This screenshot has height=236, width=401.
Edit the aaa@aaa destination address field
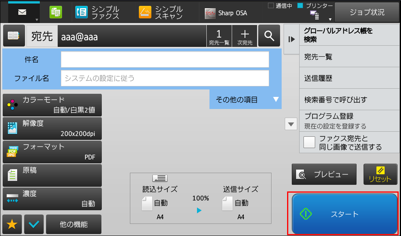pos(132,36)
